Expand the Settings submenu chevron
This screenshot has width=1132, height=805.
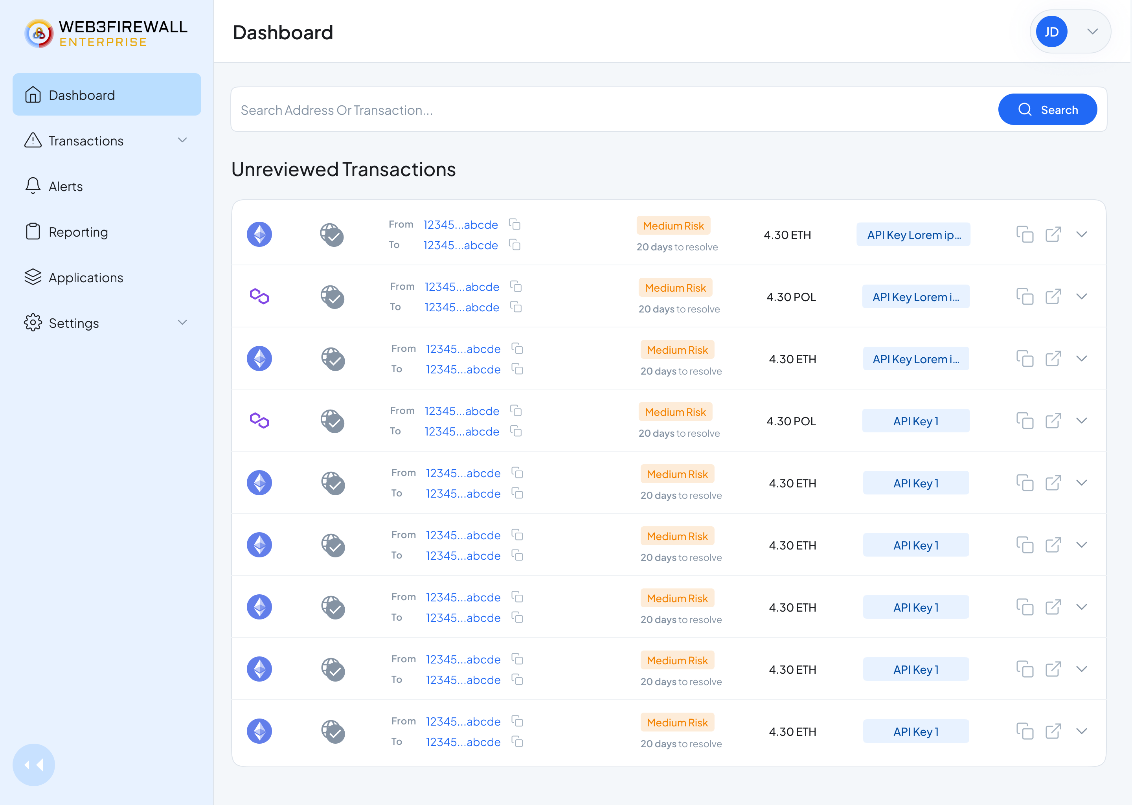click(x=182, y=323)
